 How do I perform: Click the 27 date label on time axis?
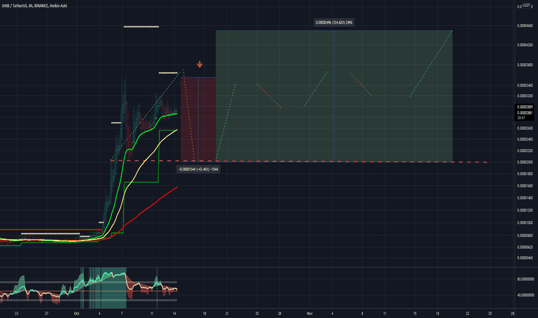(47, 313)
